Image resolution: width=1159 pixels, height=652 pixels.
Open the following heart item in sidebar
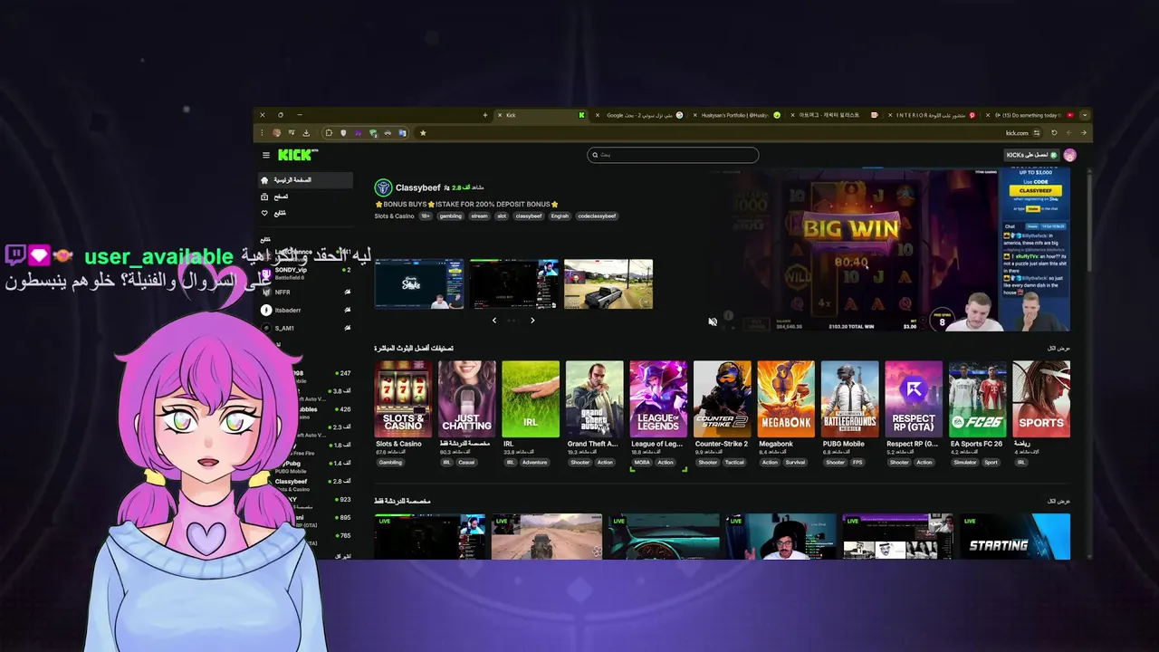click(304, 214)
